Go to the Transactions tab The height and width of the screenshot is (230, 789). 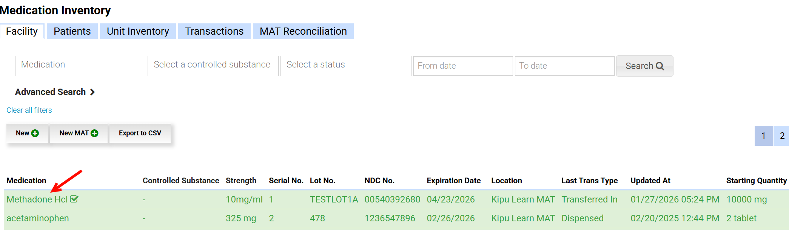[214, 31]
